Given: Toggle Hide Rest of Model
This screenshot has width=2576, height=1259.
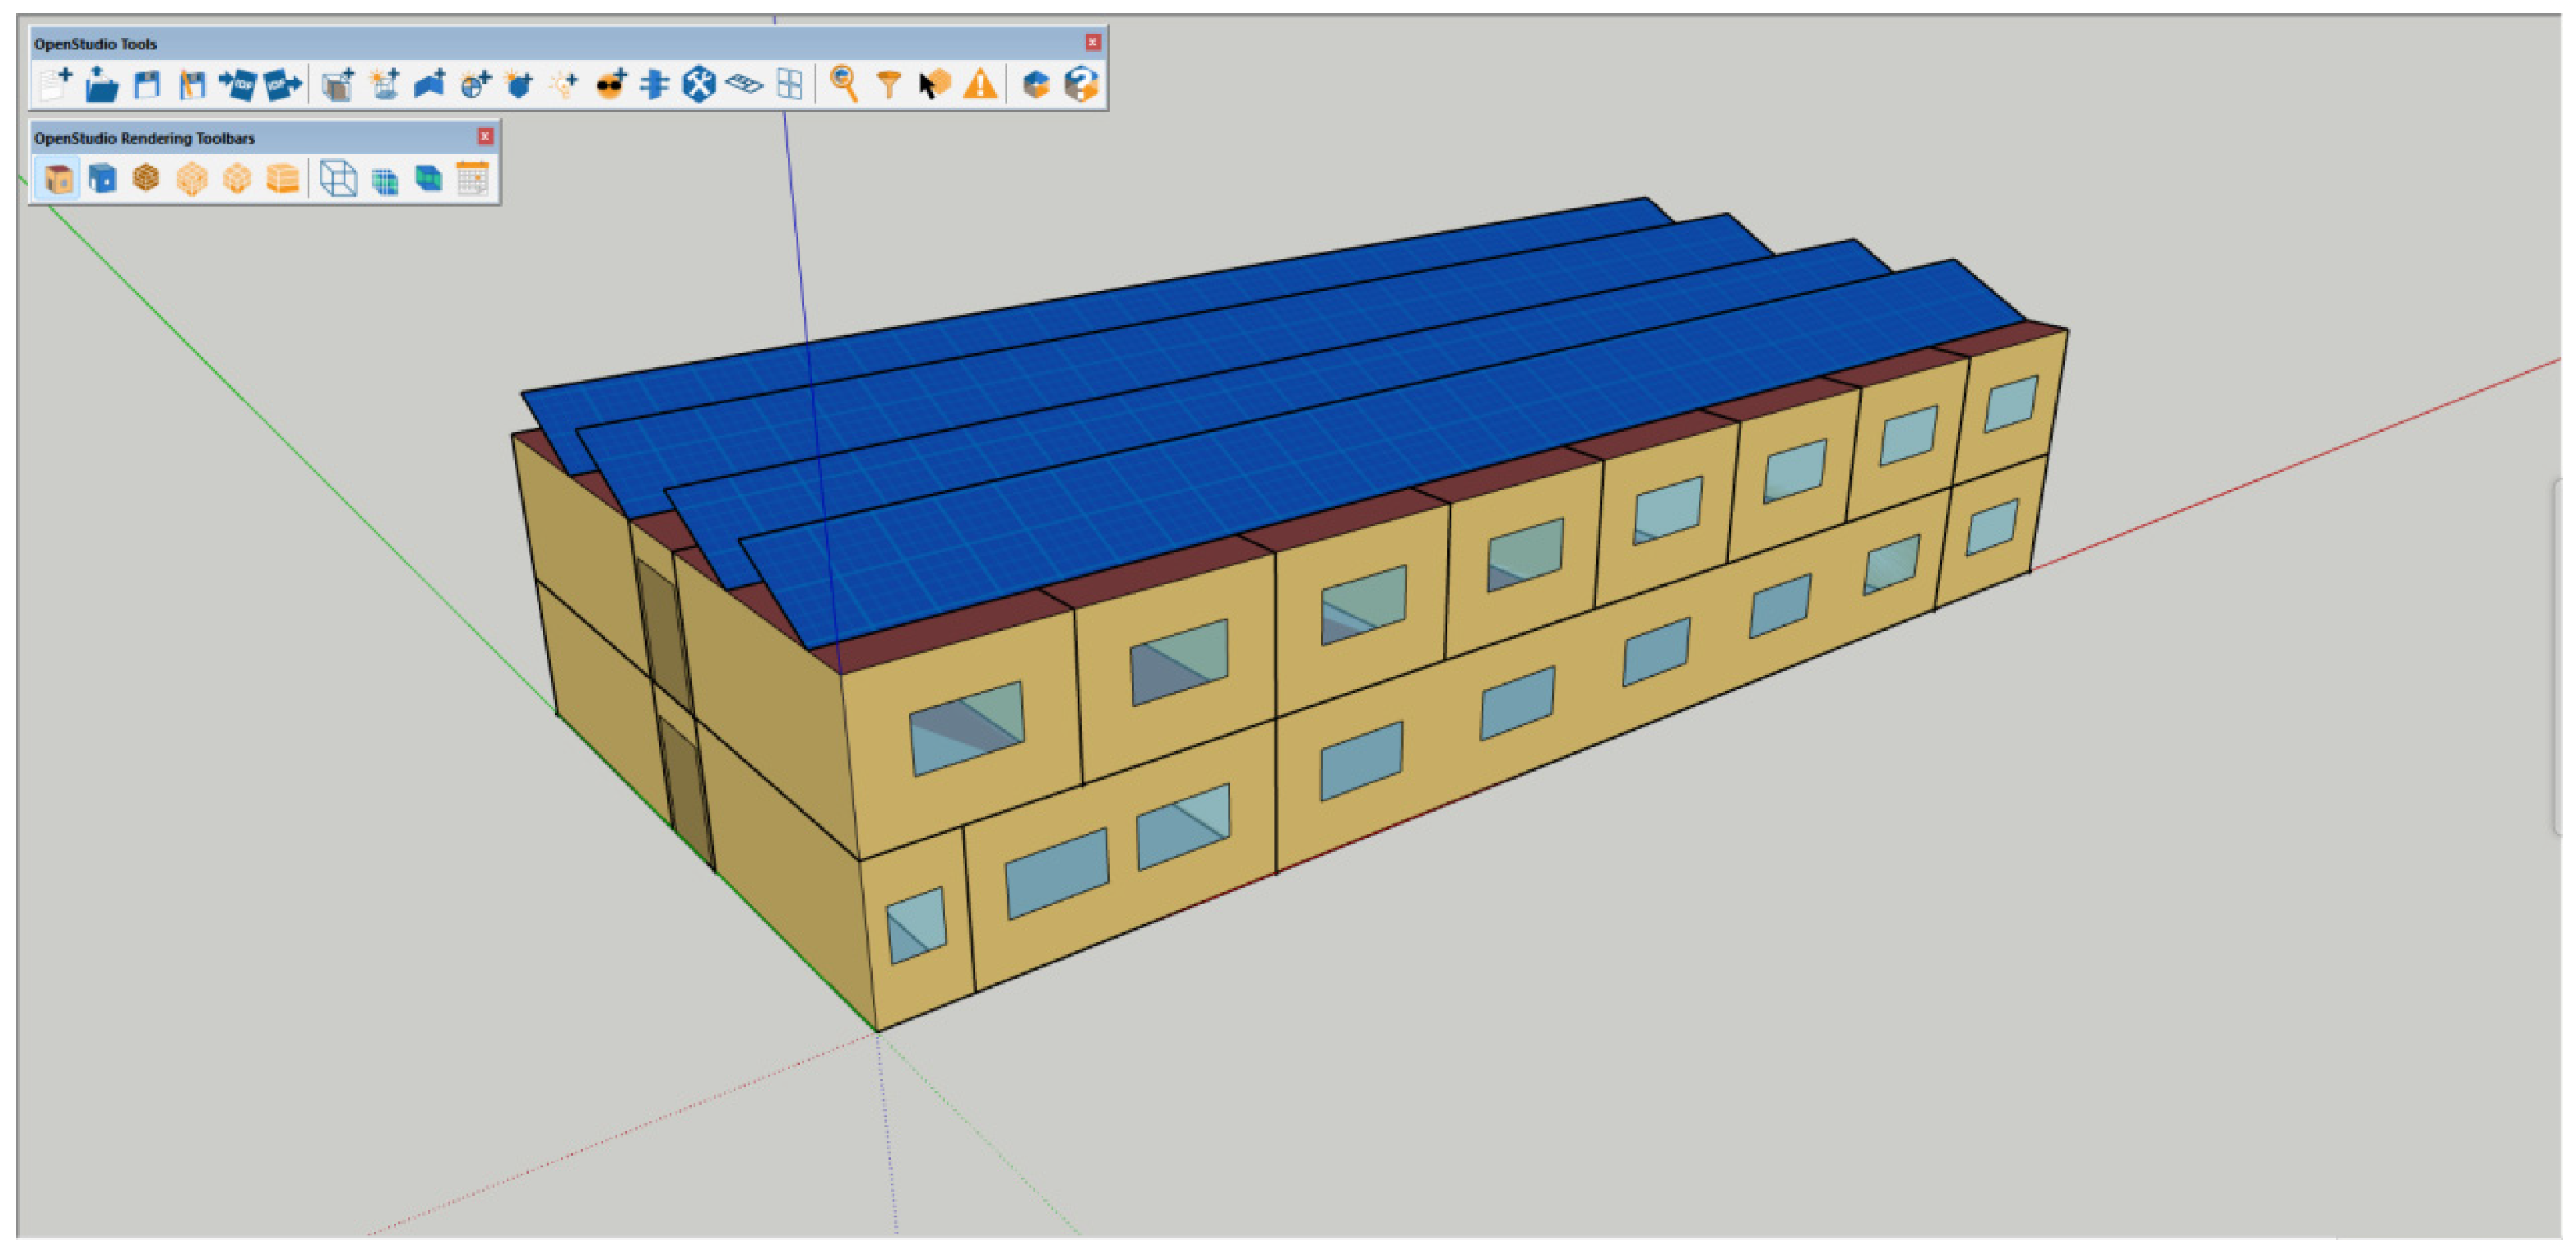Looking at the screenshot, I should coord(429,179).
